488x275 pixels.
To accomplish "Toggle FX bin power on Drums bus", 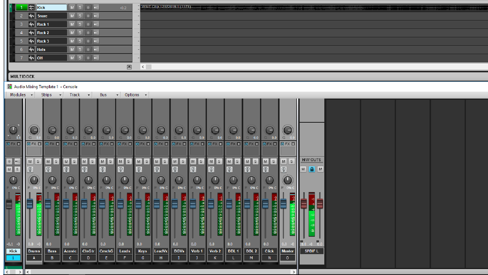I will point(29,144).
